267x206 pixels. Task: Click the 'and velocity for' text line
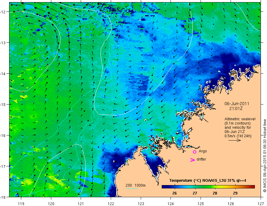(238, 128)
